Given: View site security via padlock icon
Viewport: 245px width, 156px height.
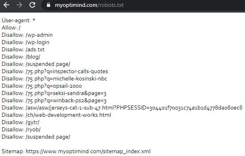Looking at the screenshot, I should tap(49, 5).
